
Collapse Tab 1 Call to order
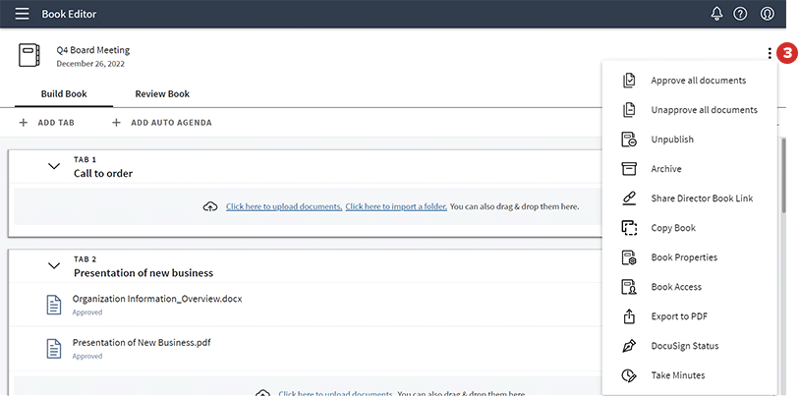point(54,166)
